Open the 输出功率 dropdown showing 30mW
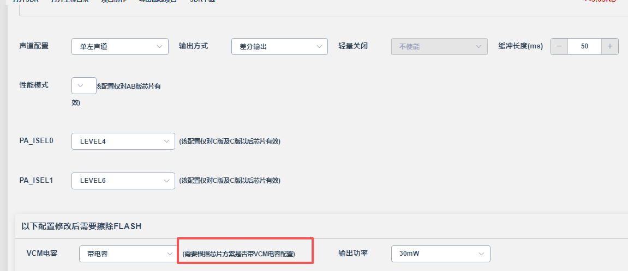The image size is (628, 271). [x=440, y=254]
